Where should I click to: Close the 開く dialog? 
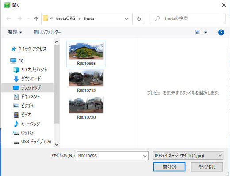[224, 5]
